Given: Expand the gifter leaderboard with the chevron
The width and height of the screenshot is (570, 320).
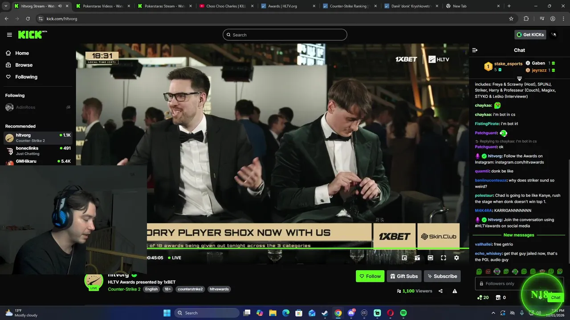Looking at the screenshot, I should tap(519, 79).
